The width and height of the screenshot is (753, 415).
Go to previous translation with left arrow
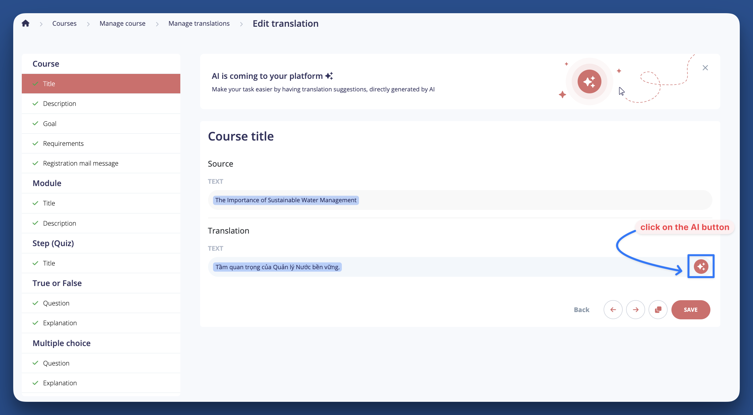pyautogui.click(x=613, y=309)
